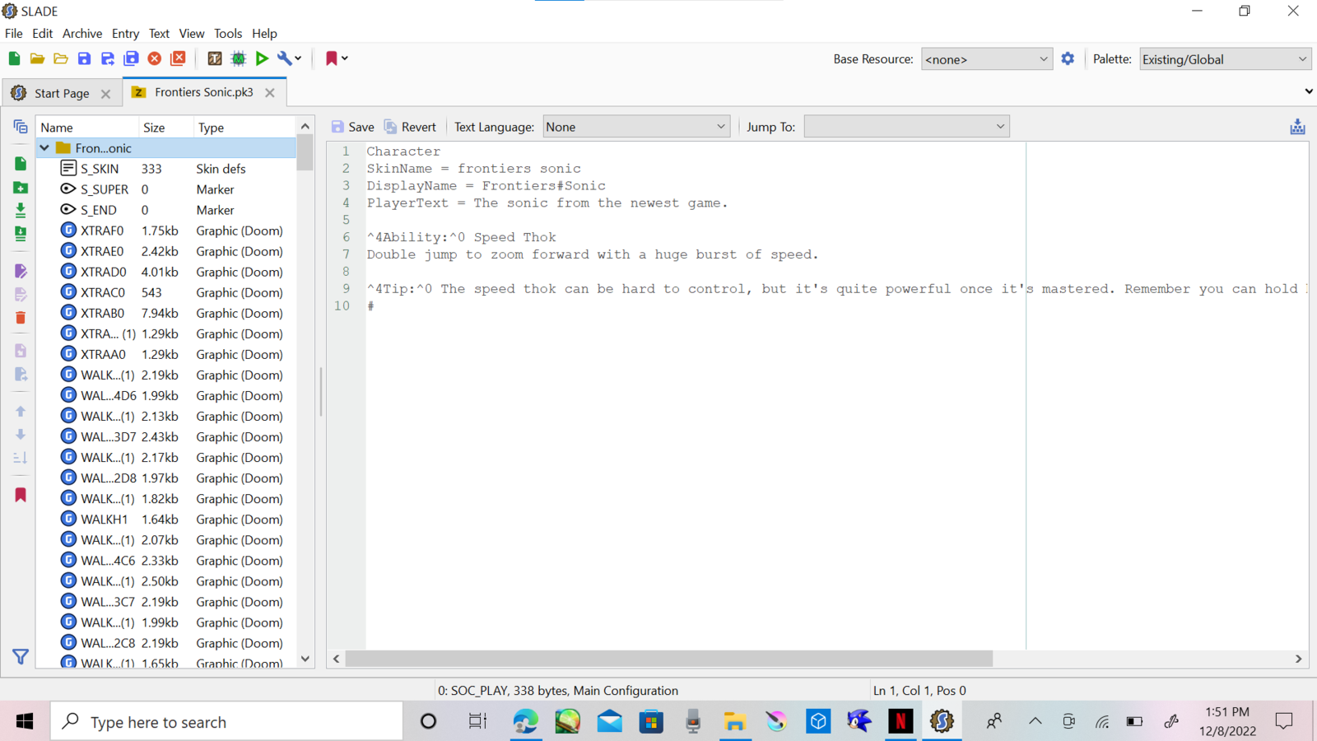The height and width of the screenshot is (741, 1317).
Task: Open the Jump To dropdown
Action: pyautogui.click(x=906, y=127)
